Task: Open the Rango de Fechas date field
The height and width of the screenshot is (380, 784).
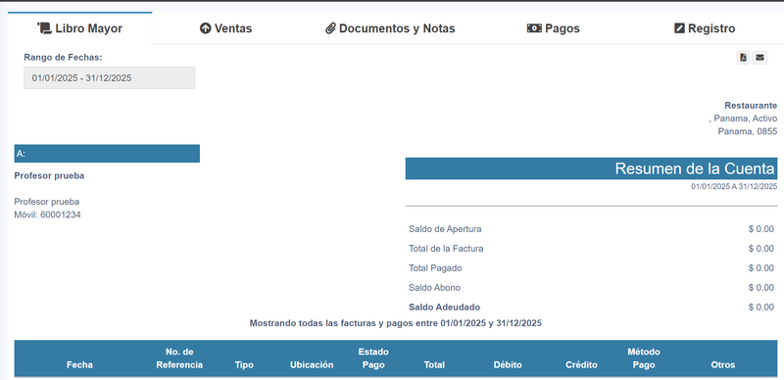Action: click(x=109, y=78)
